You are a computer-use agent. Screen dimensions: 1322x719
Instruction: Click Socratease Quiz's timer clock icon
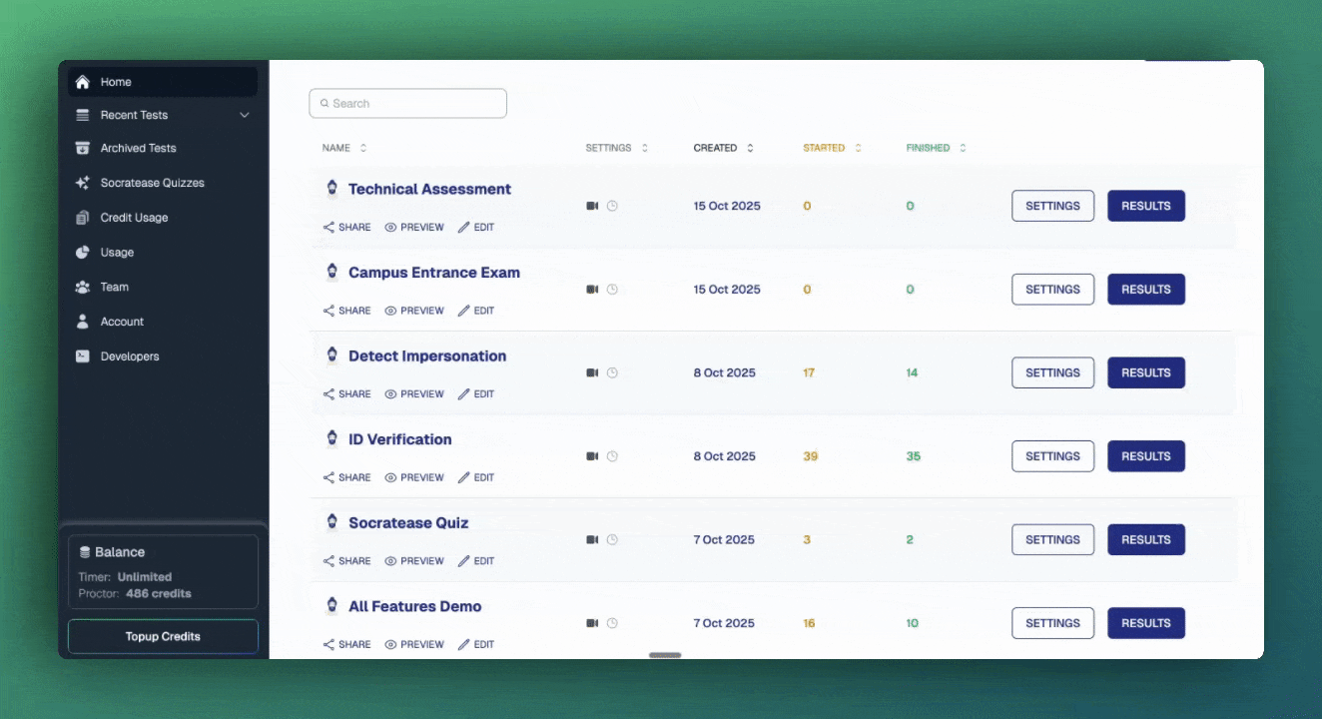pyautogui.click(x=612, y=539)
